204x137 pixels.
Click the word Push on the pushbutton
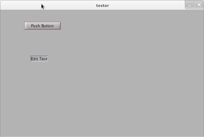coord(35,26)
